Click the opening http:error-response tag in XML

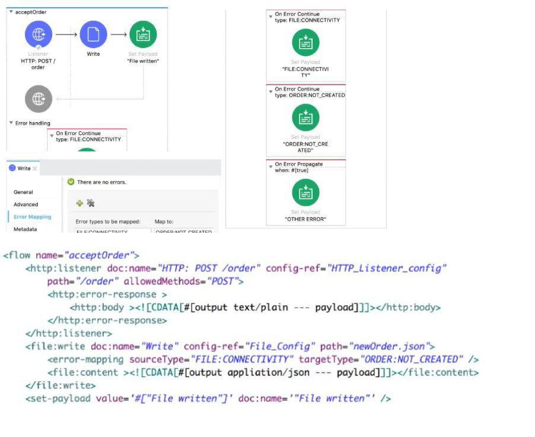107,294
